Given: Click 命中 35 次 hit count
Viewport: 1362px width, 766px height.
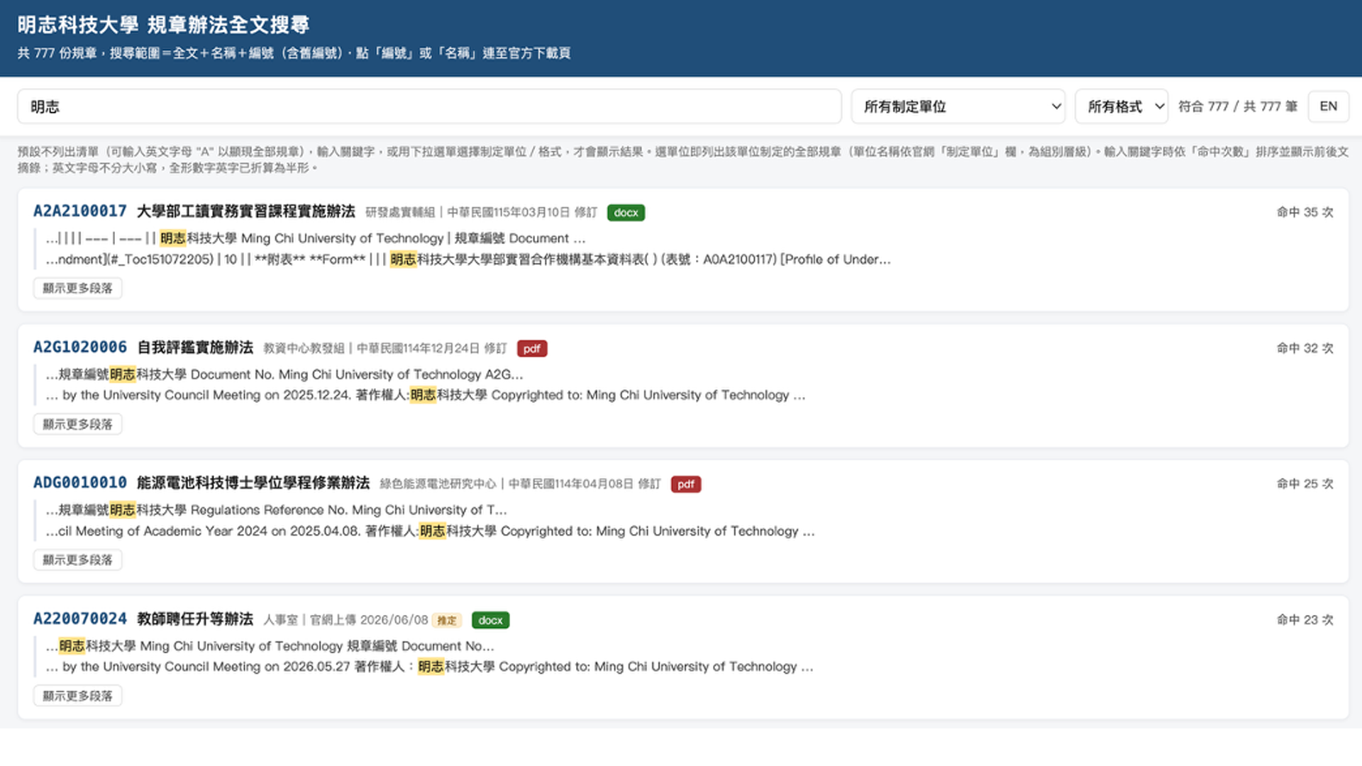Looking at the screenshot, I should click(x=1305, y=212).
